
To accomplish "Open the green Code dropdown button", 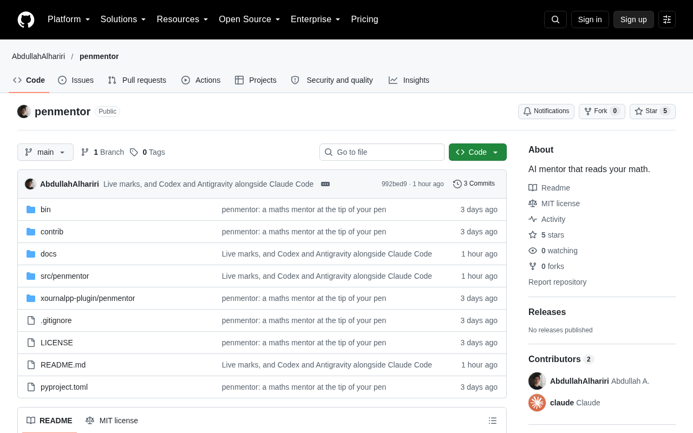I will (x=478, y=152).
